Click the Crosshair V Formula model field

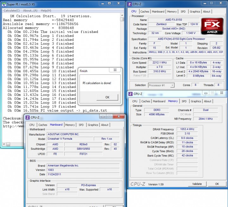(x=70, y=139)
